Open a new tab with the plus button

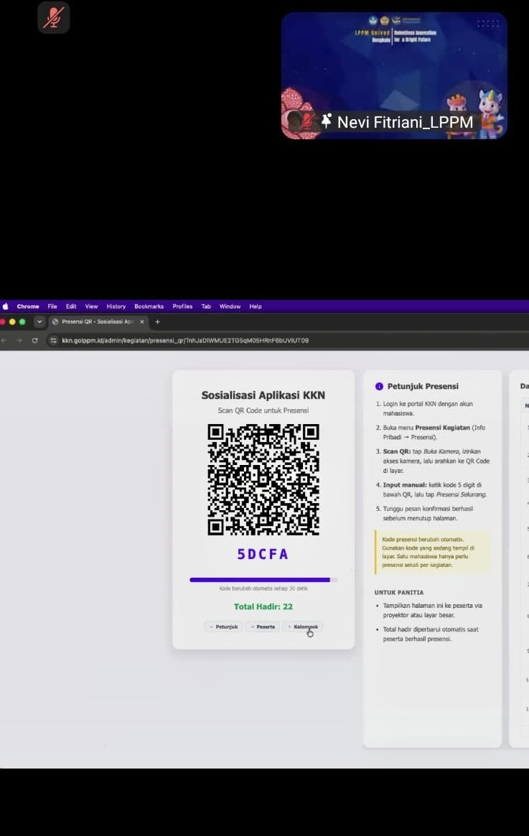[x=157, y=322]
